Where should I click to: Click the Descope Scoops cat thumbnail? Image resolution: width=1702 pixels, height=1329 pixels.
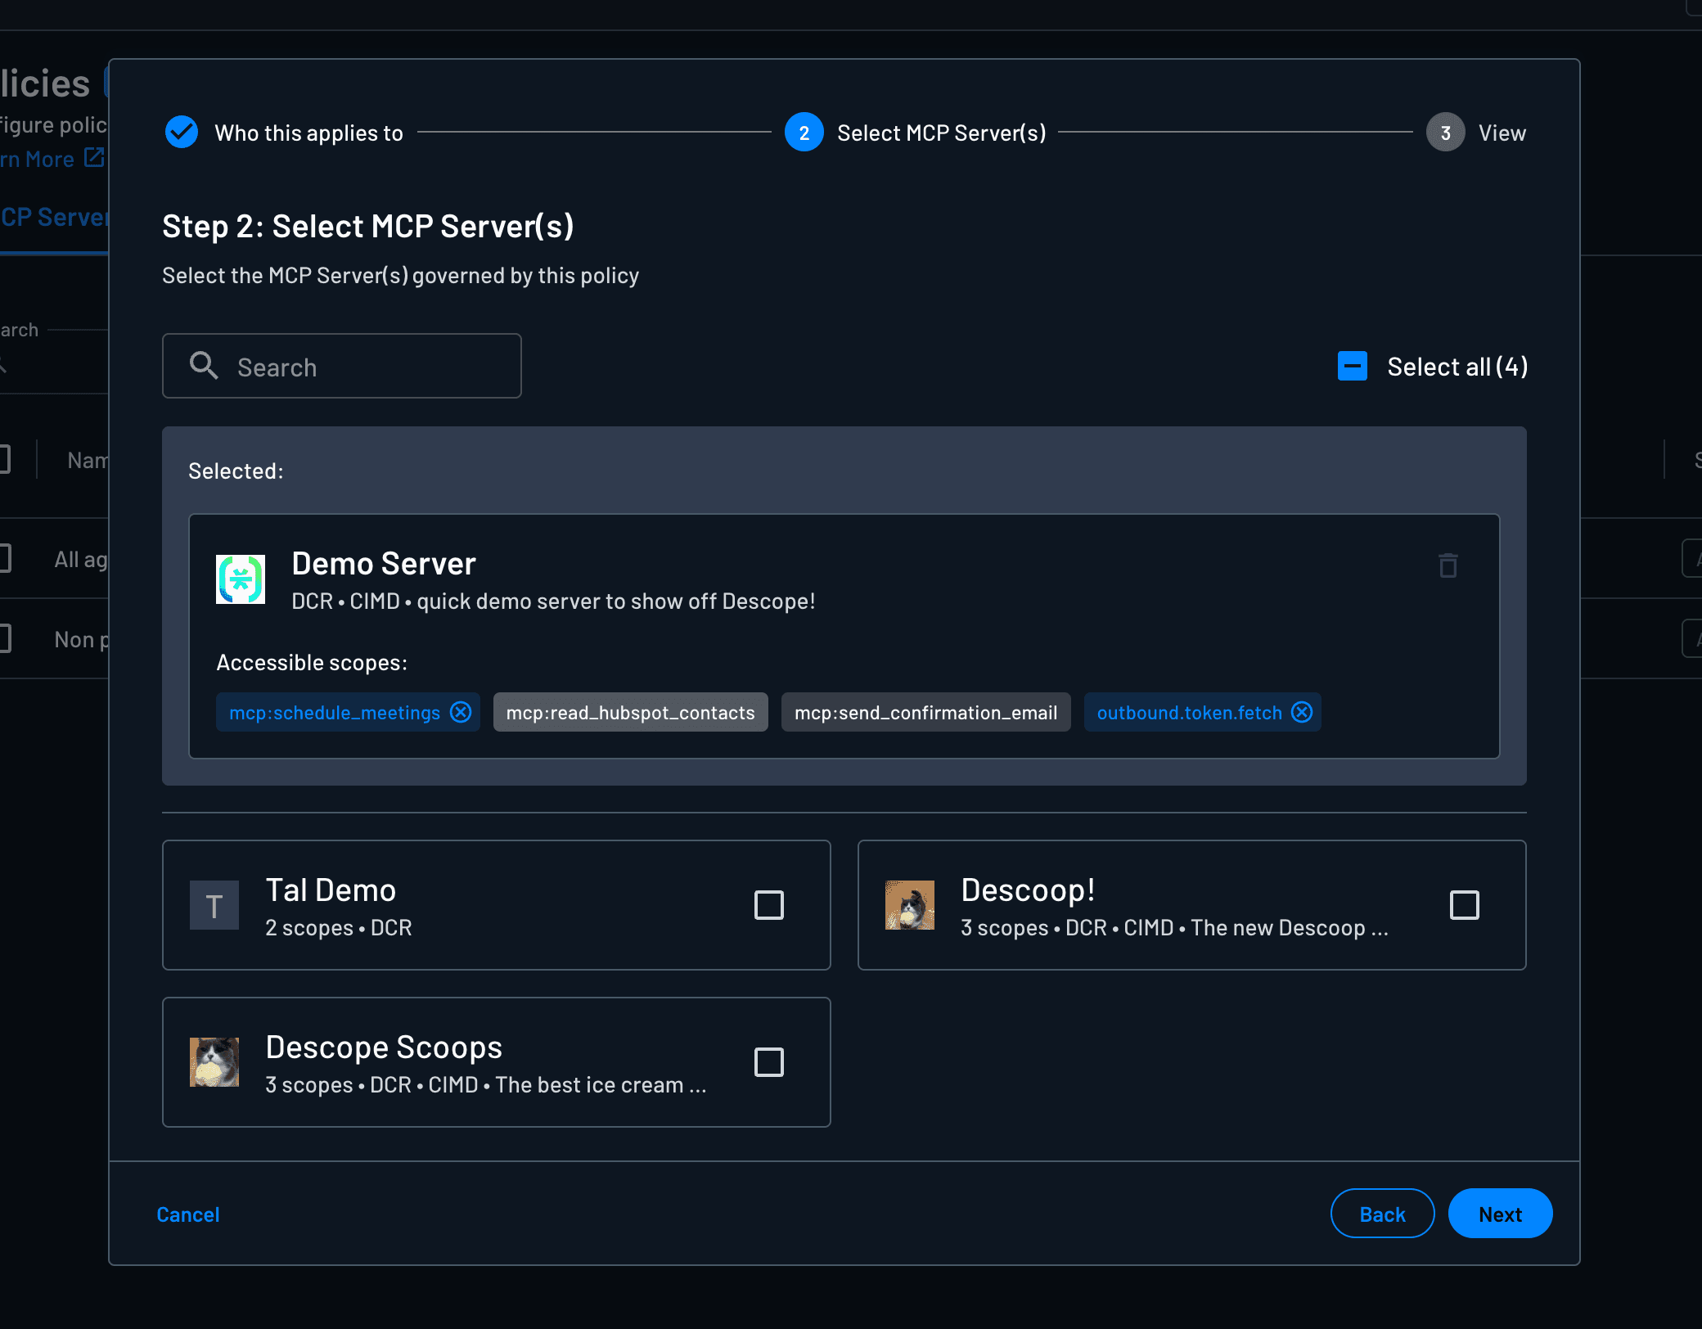(214, 1062)
